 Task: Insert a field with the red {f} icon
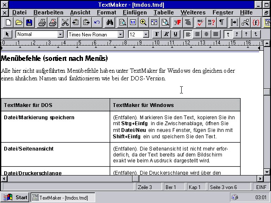coord(256,22)
